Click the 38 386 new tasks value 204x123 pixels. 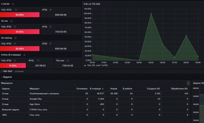[x=114, y=94]
